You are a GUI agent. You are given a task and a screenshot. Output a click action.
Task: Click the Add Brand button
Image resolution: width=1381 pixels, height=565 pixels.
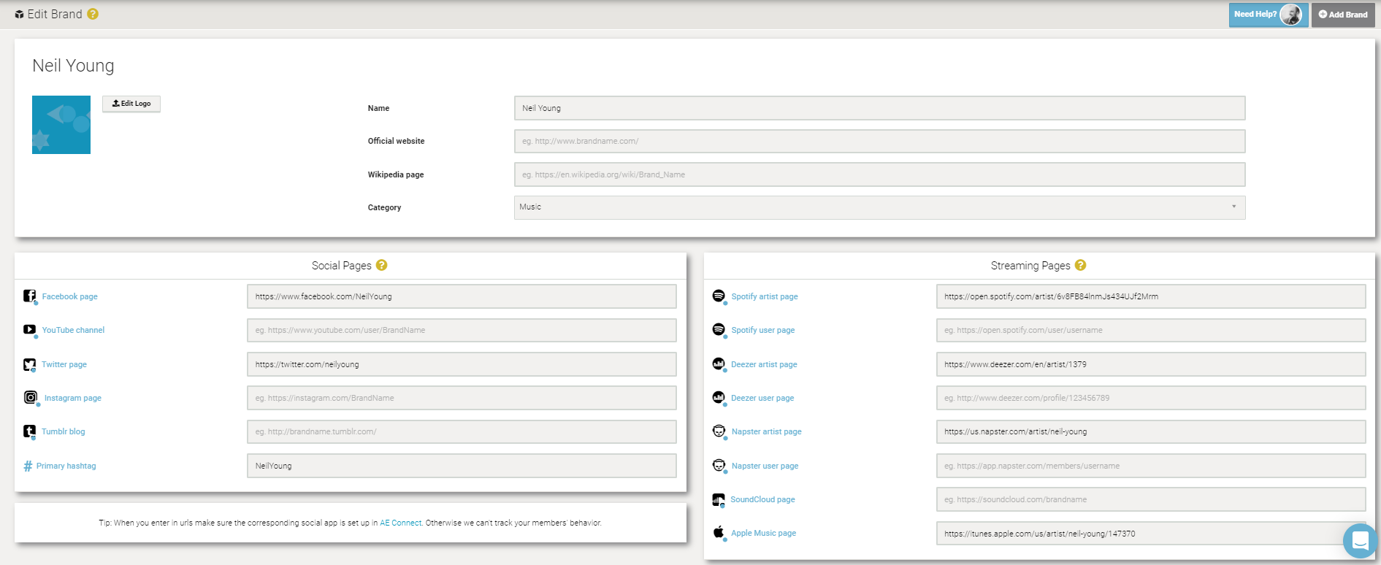click(x=1343, y=15)
